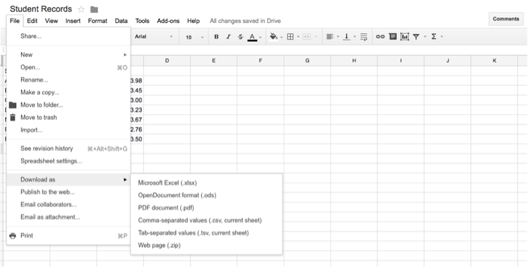Image resolution: width=530 pixels, height=268 pixels.
Task: Expand the borders dropdown arrow
Action: click(298, 37)
